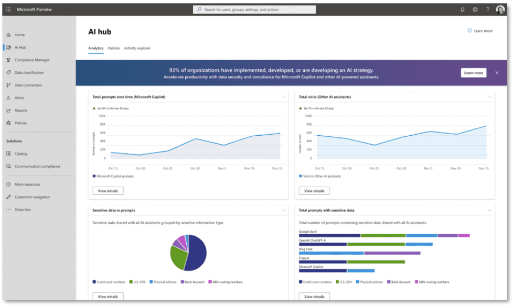Screen dimensions: 512x305
Task: Dismiss the AI strategy banner
Action: (x=497, y=73)
